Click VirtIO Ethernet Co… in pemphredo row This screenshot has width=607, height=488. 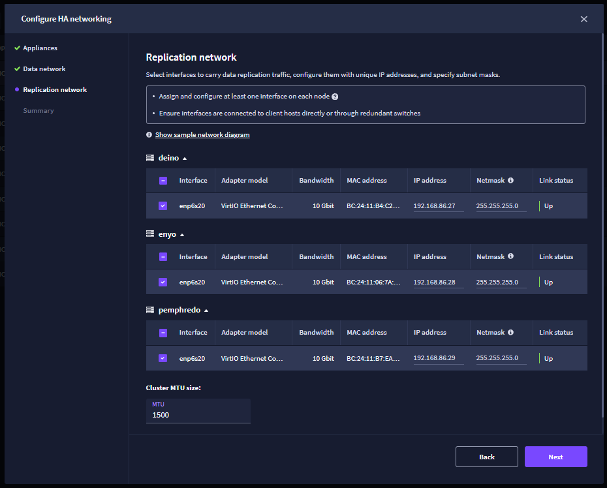(252, 358)
